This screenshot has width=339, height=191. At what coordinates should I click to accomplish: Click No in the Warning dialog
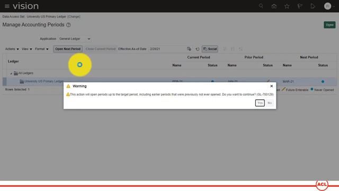pyautogui.click(x=270, y=103)
